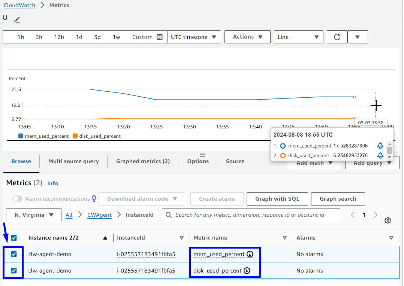404x286 pixels.
Task: Click alarm bell icon for disk_used_percent
Action: click(x=380, y=155)
